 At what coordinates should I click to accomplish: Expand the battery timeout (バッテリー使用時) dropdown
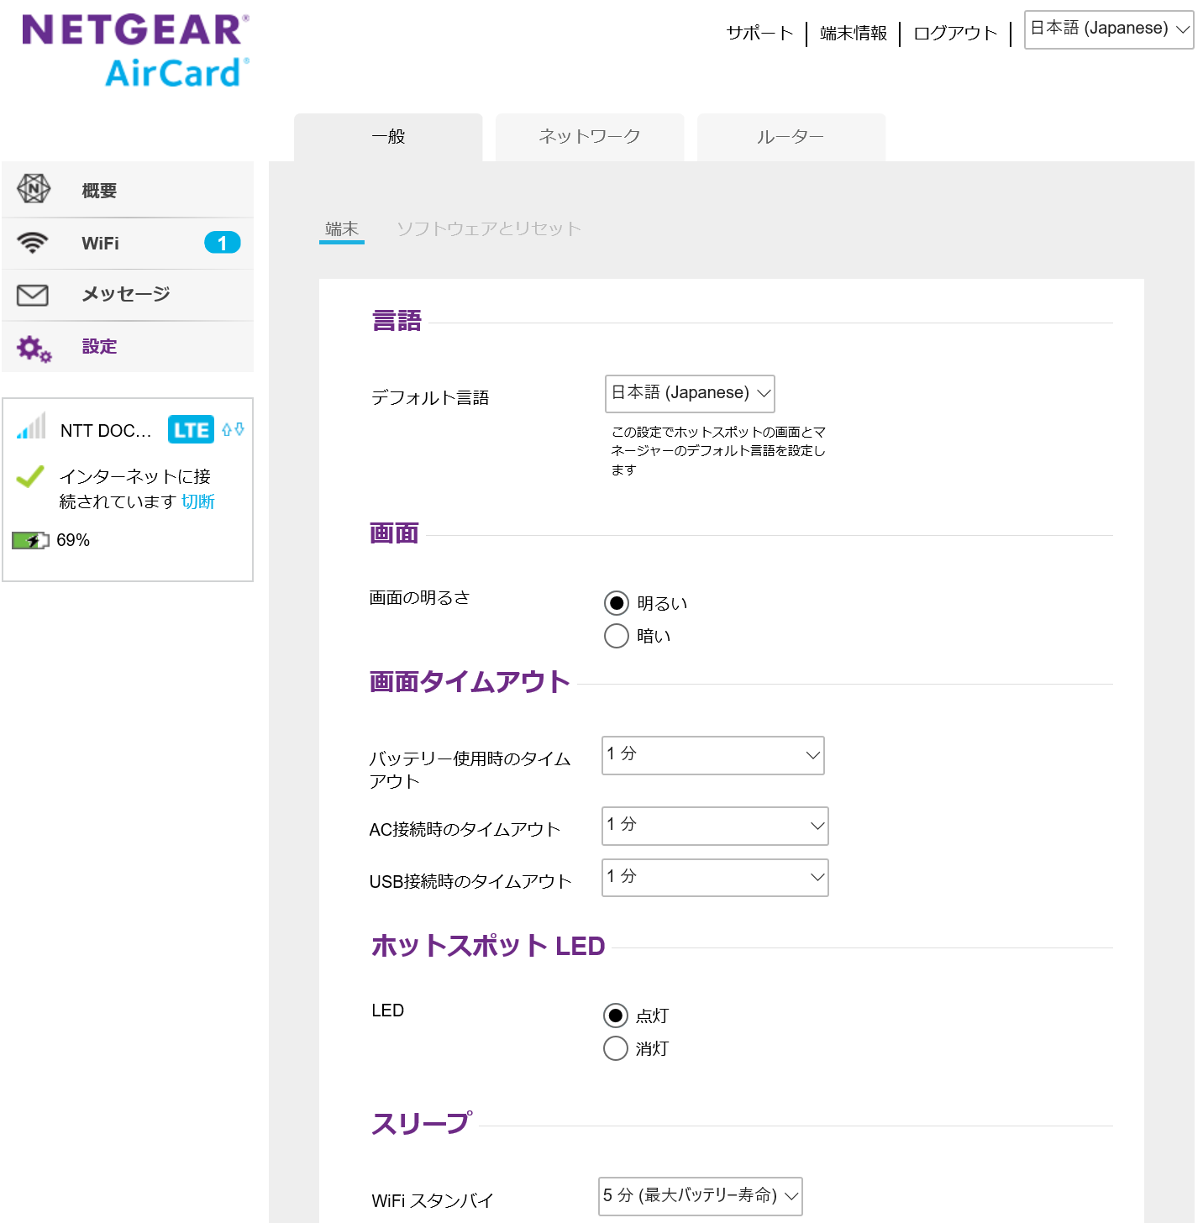coord(712,755)
